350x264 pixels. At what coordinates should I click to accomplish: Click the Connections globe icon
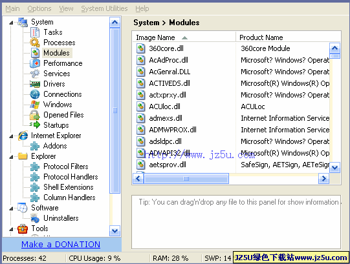tap(35, 94)
